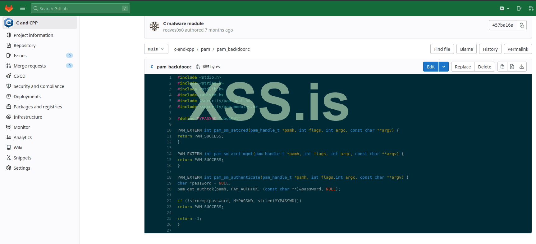This screenshot has height=244, width=536.
Task: Go to pam folder breadcrumb
Action: pos(205,49)
